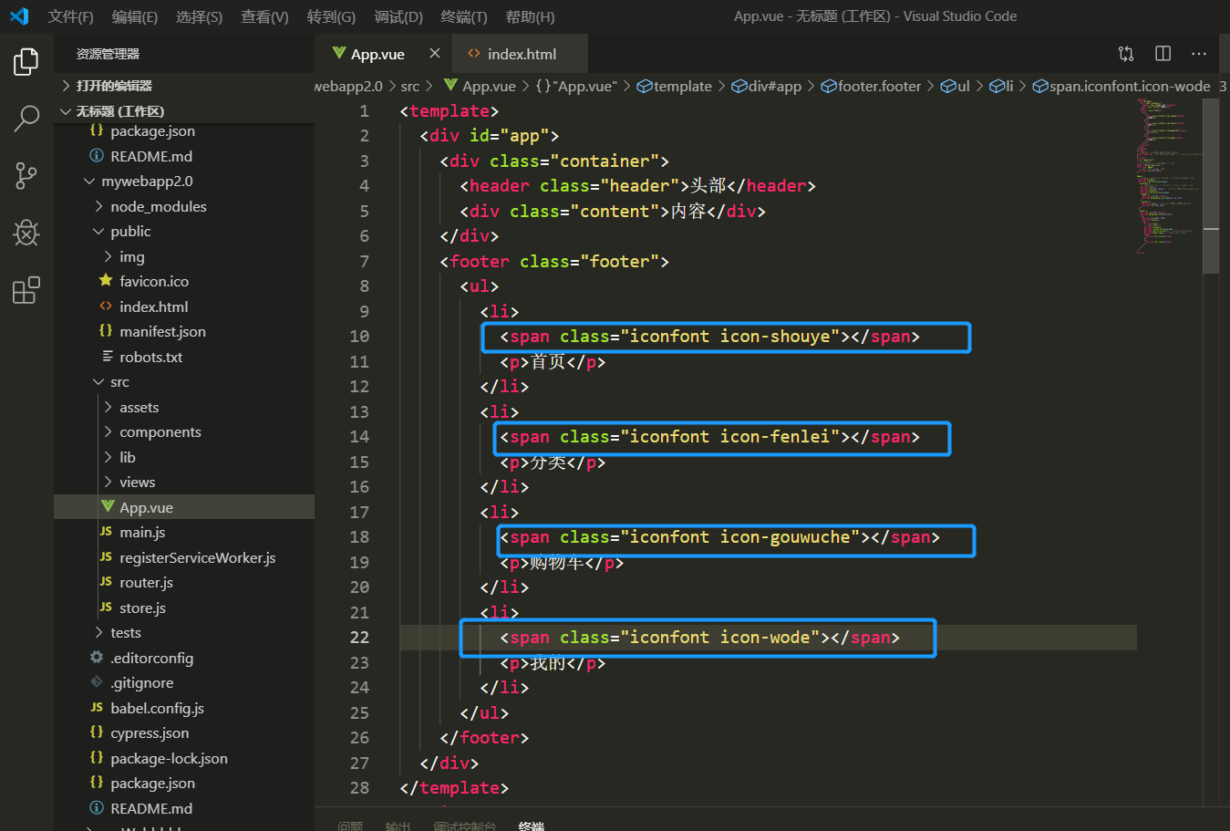This screenshot has width=1230, height=831.
Task: Open the 终端(T) menu
Action: (x=463, y=16)
